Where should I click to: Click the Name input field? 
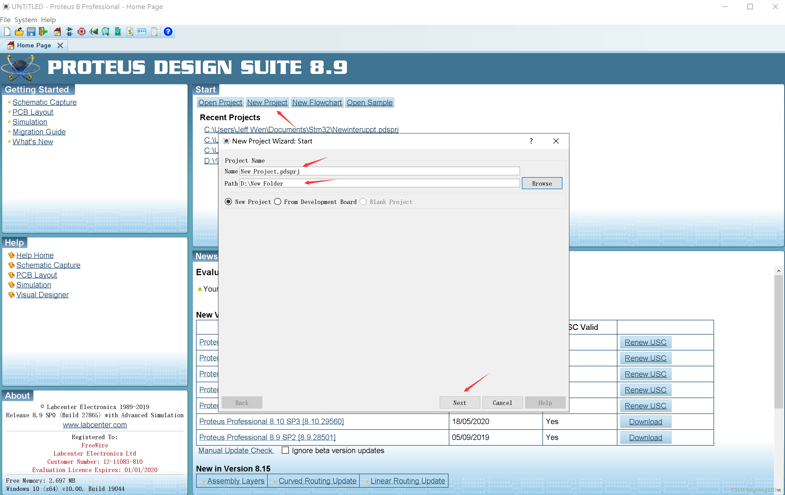click(379, 171)
